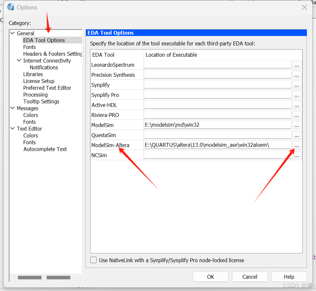The height and width of the screenshot is (291, 316).
Task: Click browse button in Synplify Pro row
Action: pos(297,95)
